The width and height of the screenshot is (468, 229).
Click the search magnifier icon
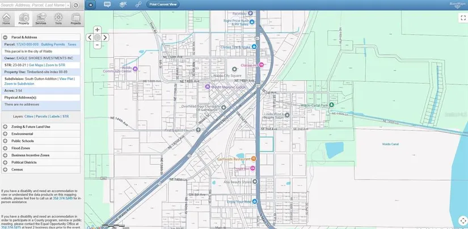point(76,5)
